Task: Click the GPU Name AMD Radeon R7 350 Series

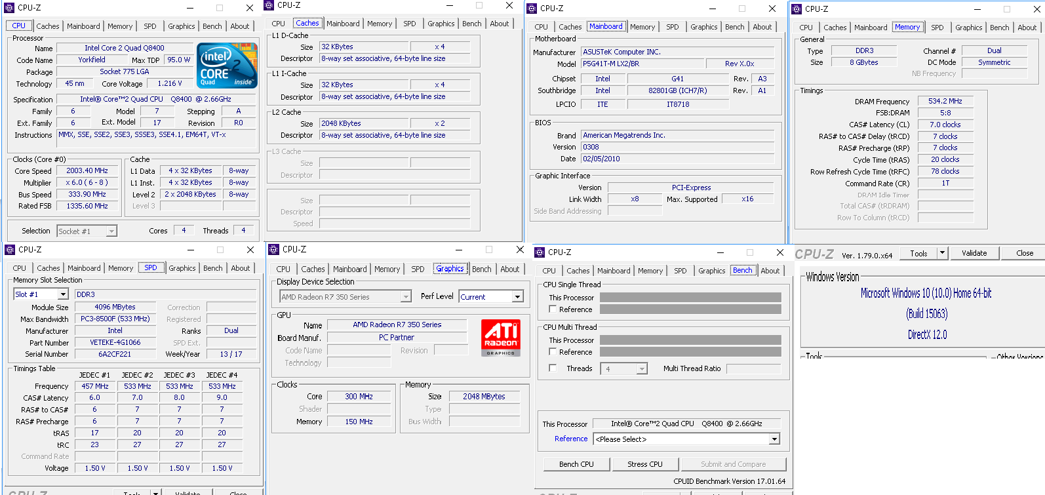Action: (x=397, y=325)
